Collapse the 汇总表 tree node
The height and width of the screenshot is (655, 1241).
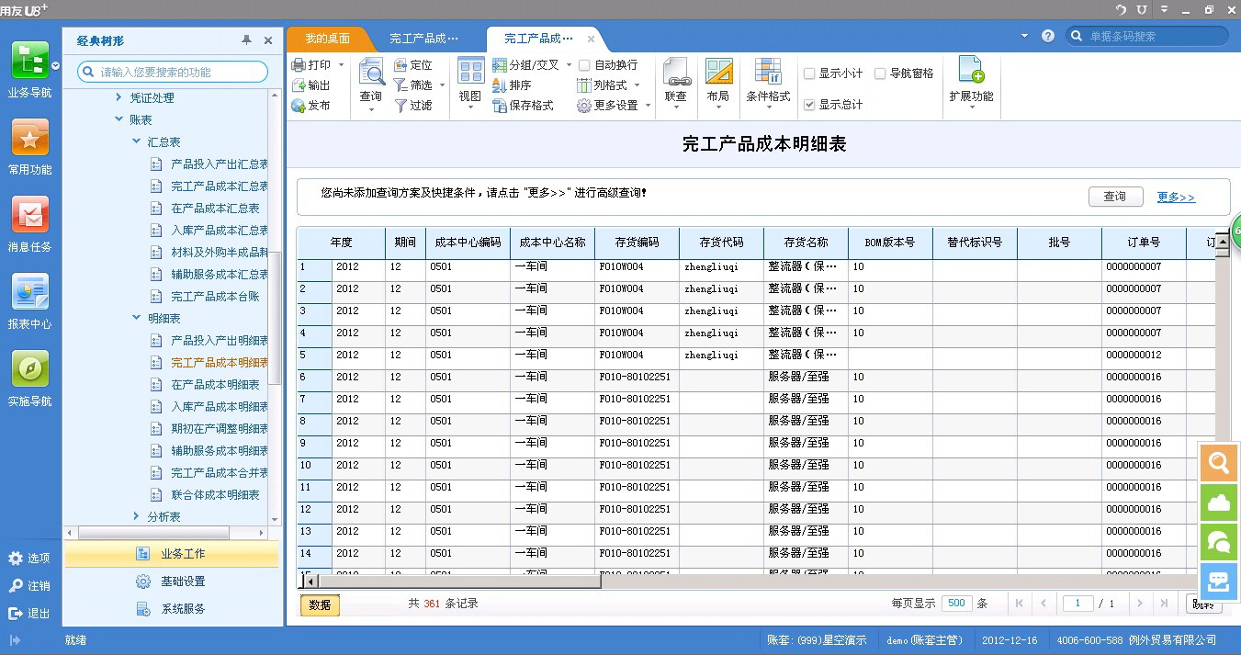[137, 141]
